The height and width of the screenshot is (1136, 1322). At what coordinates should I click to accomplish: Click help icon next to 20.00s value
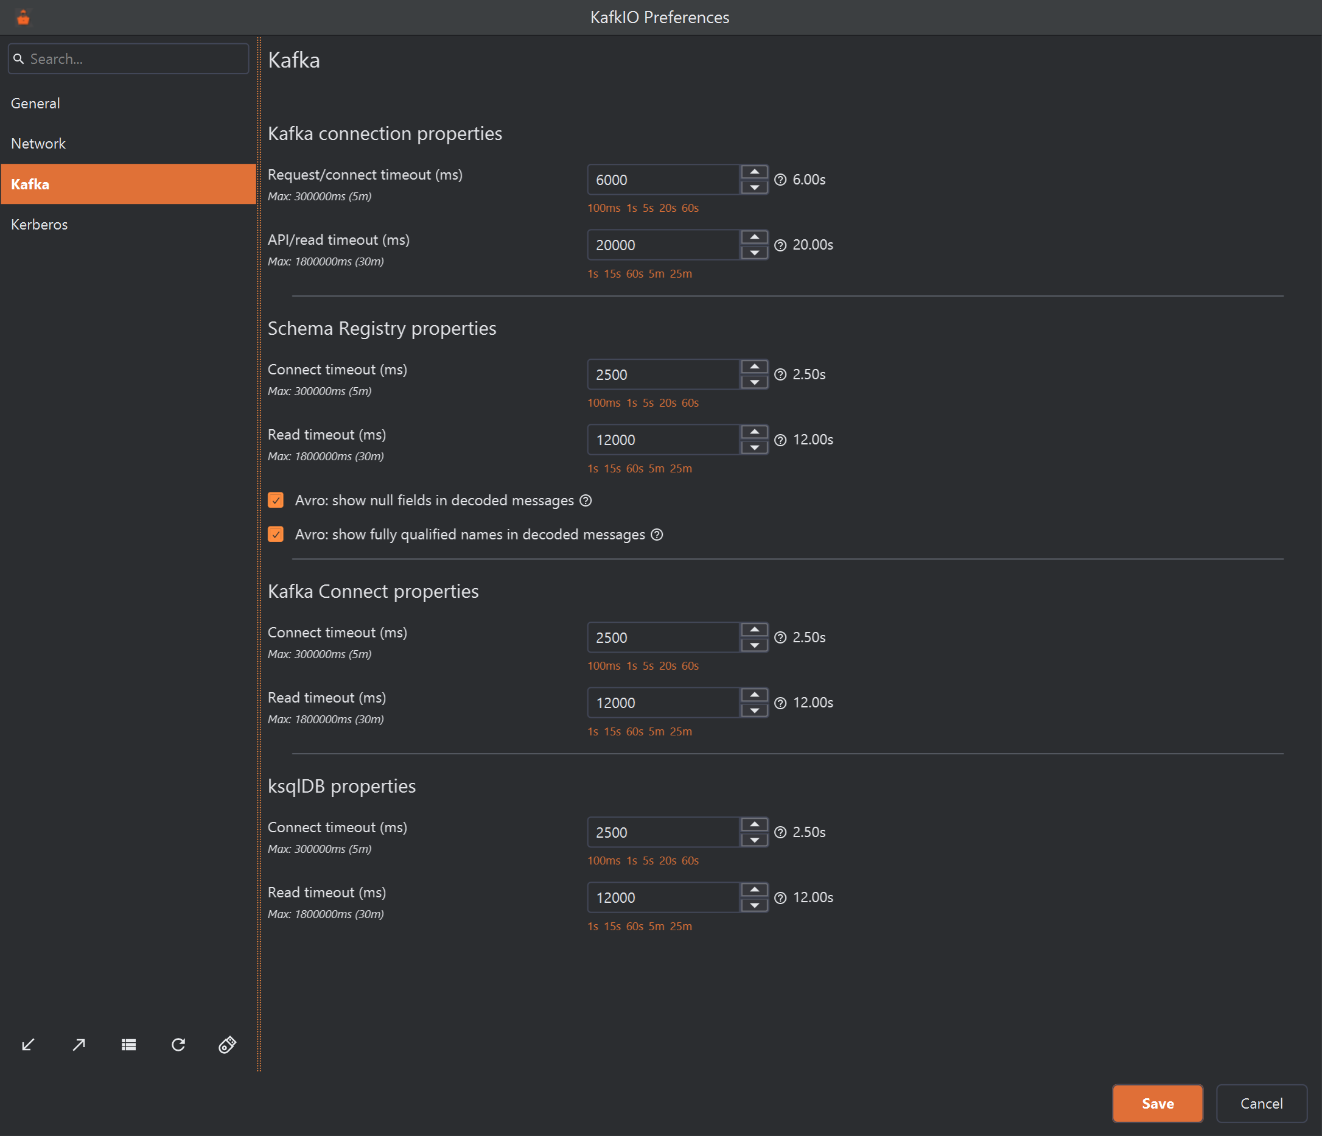pyautogui.click(x=780, y=245)
